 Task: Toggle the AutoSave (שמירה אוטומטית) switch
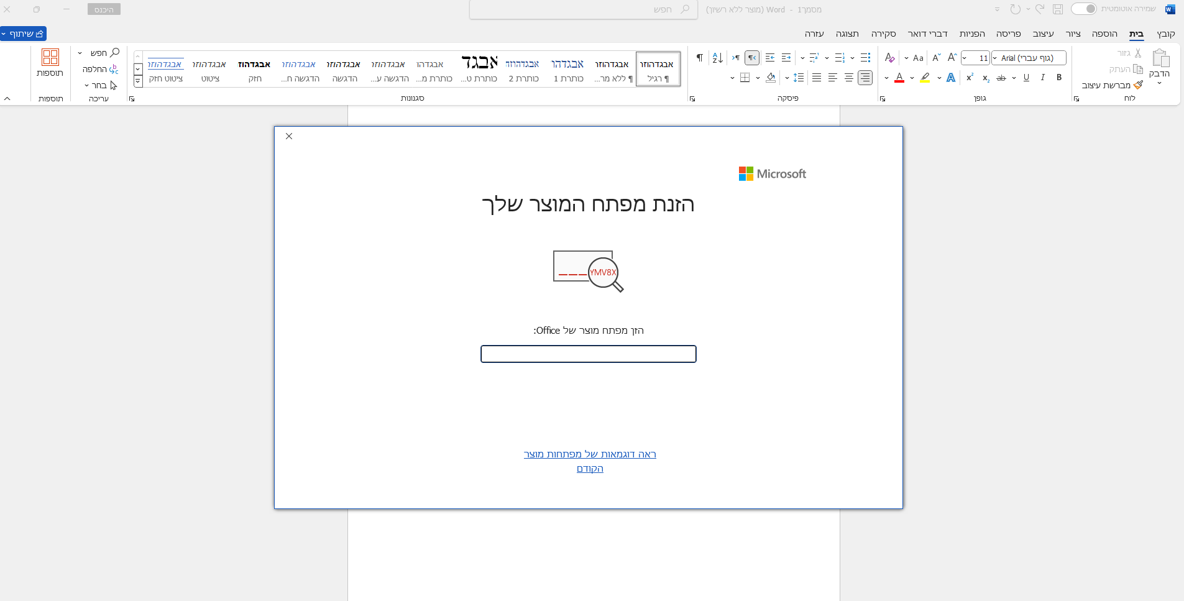[x=1084, y=9]
